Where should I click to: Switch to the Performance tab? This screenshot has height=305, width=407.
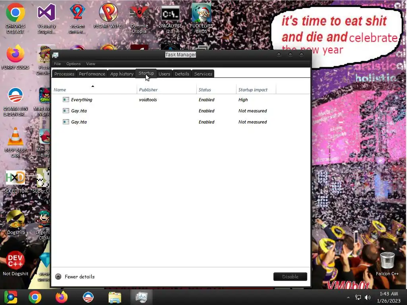pos(92,74)
